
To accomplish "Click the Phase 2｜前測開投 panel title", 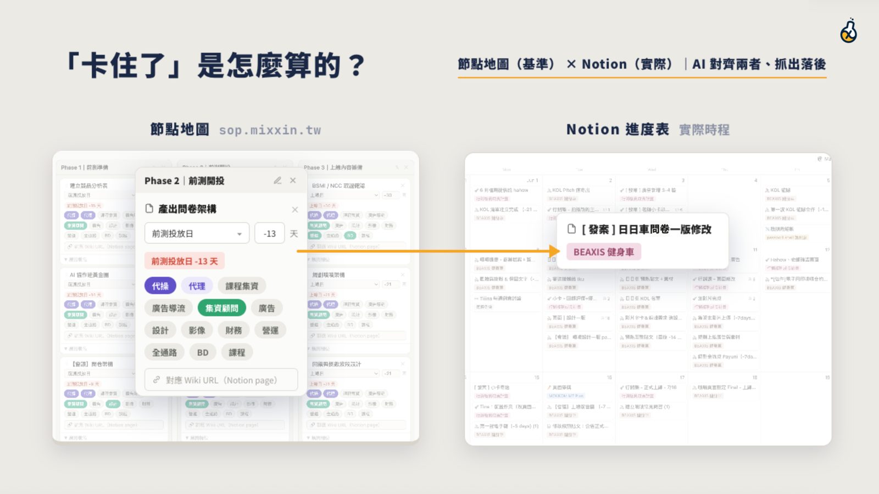I will click(x=185, y=181).
